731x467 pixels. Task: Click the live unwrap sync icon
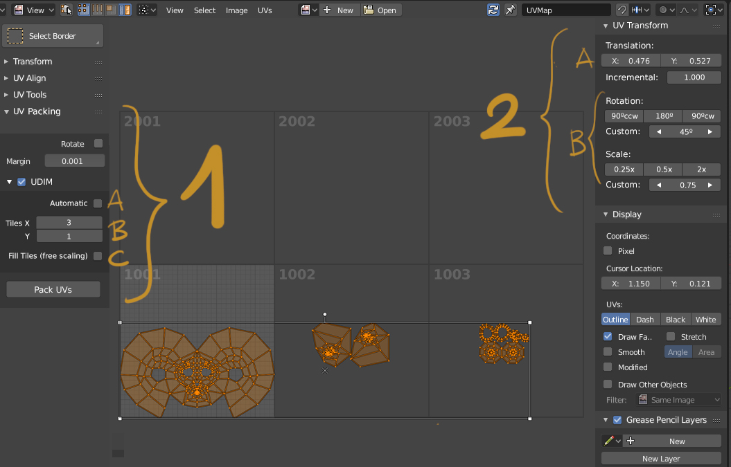(493, 10)
